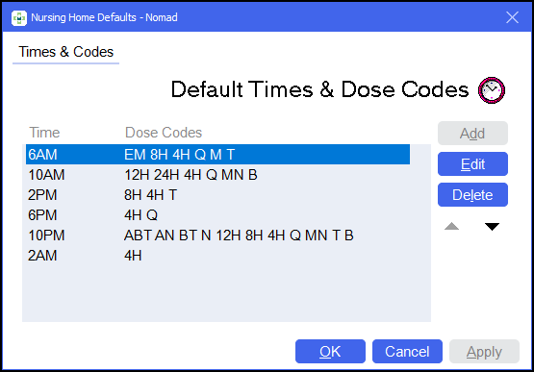Click the clock icon beside the heading

coord(492,90)
